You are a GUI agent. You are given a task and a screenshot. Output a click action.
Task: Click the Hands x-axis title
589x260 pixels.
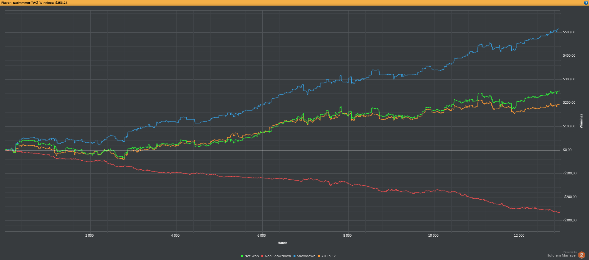pos(282,243)
